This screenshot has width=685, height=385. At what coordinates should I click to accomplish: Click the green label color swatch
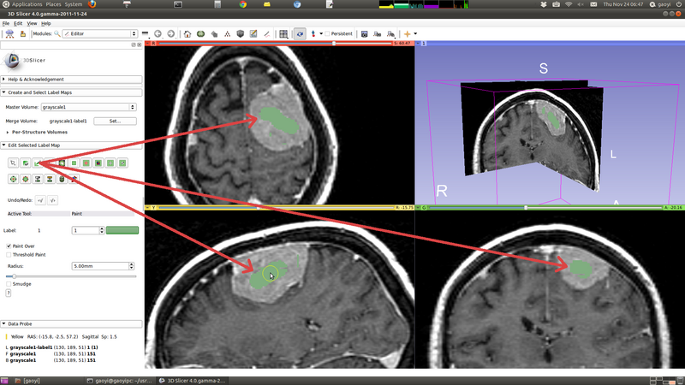[122, 230]
